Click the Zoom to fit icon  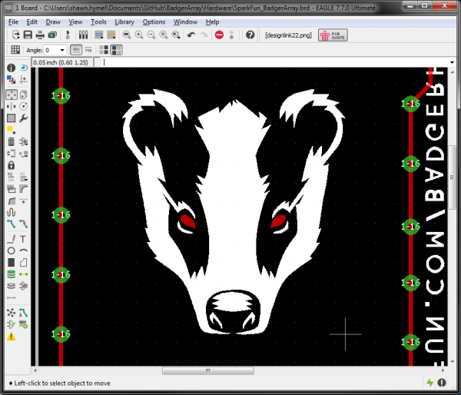(x=127, y=35)
